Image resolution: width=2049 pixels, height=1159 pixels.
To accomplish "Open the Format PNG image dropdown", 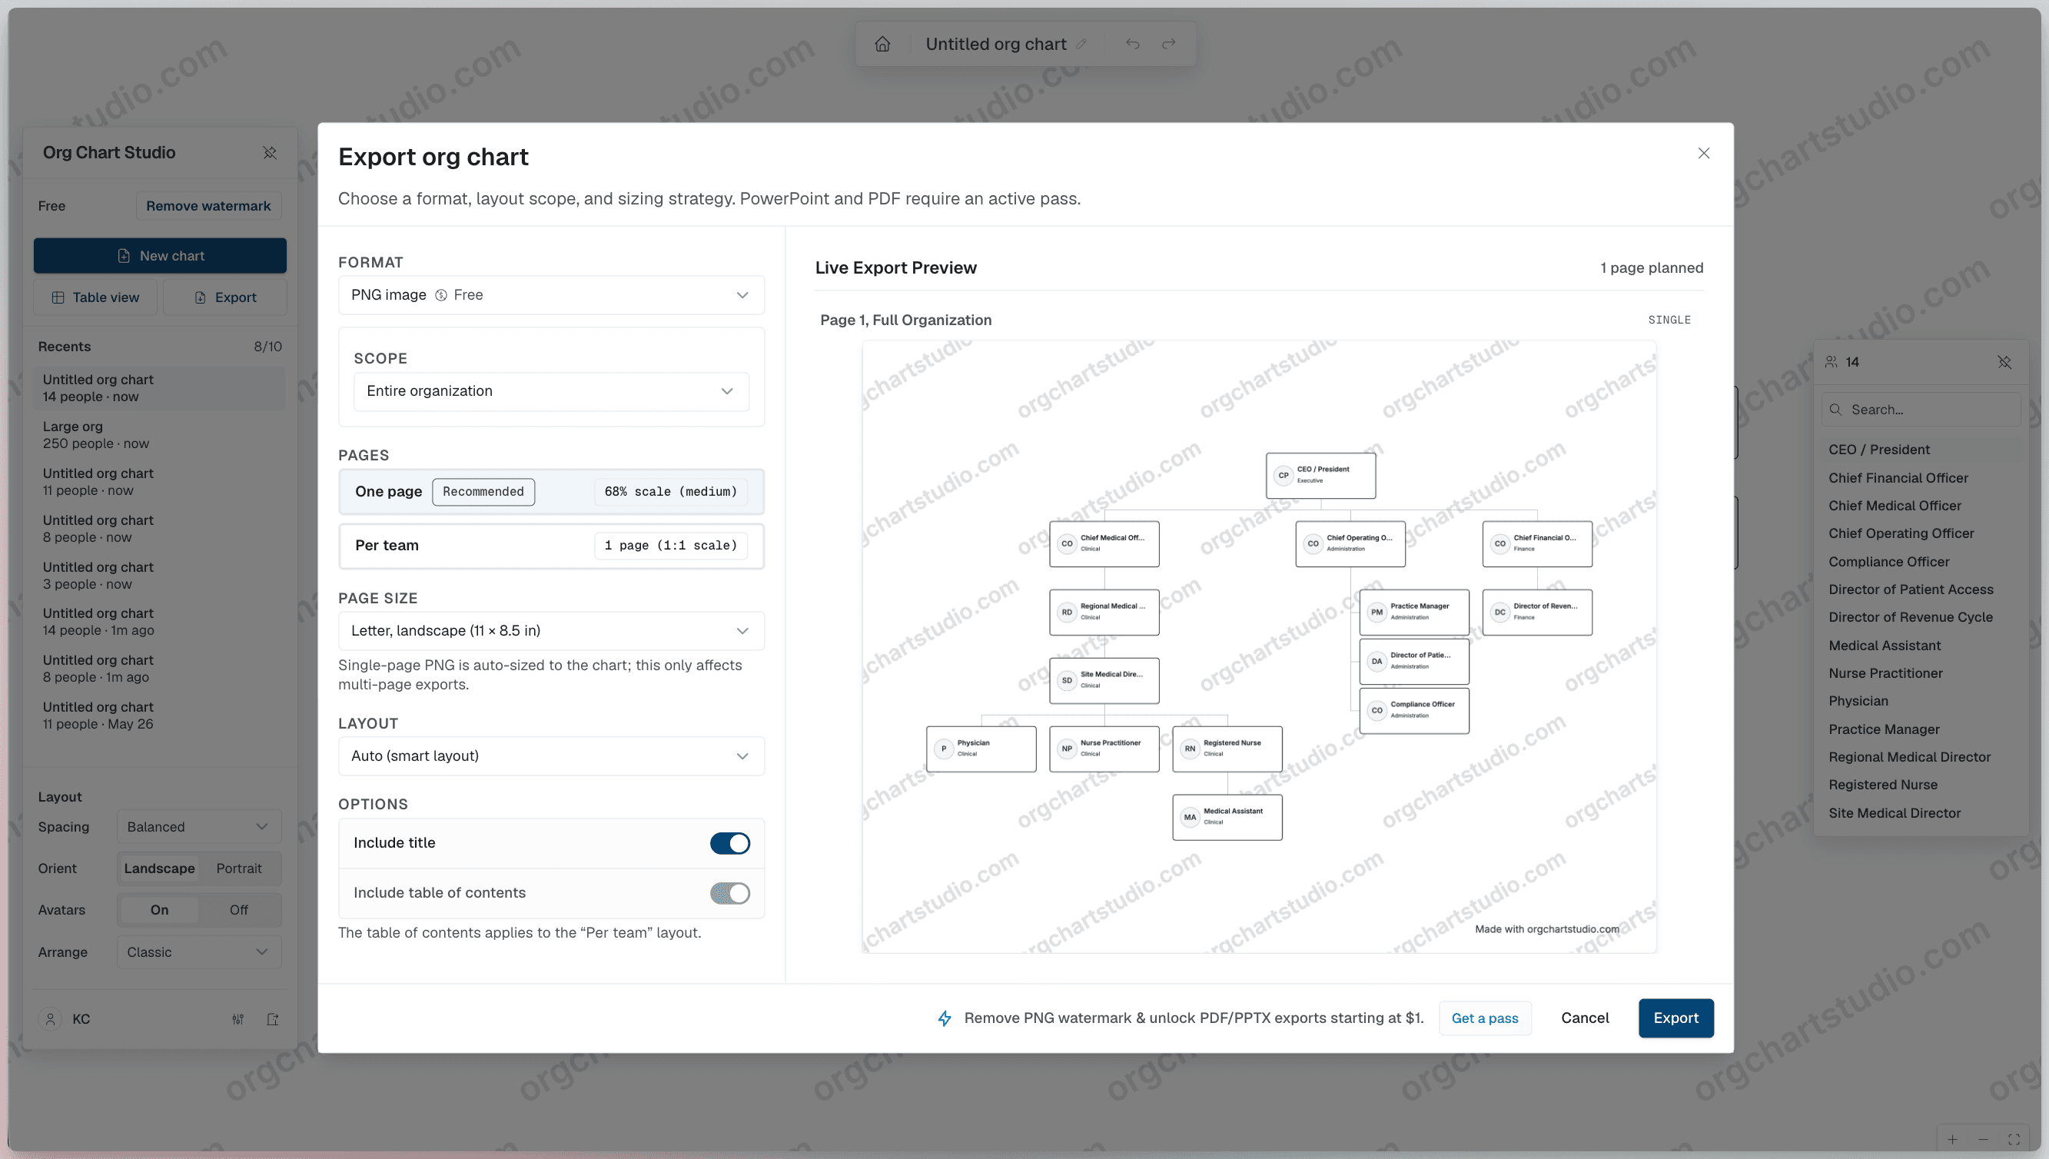I will (551, 295).
